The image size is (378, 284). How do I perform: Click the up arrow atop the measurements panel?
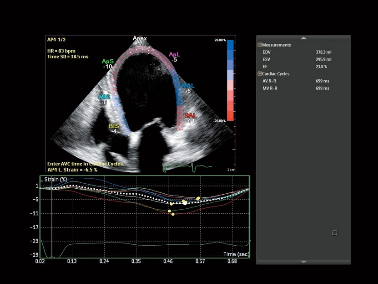(x=303, y=38)
